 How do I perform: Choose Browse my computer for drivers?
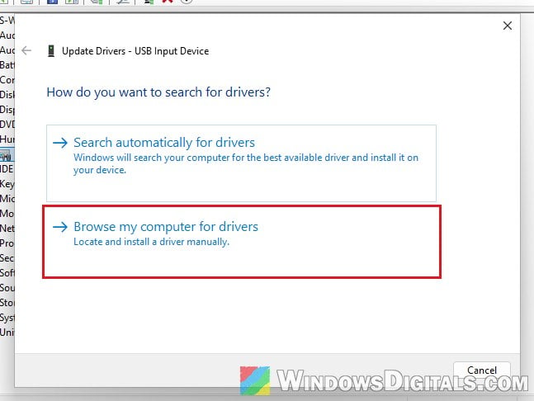tap(242, 242)
